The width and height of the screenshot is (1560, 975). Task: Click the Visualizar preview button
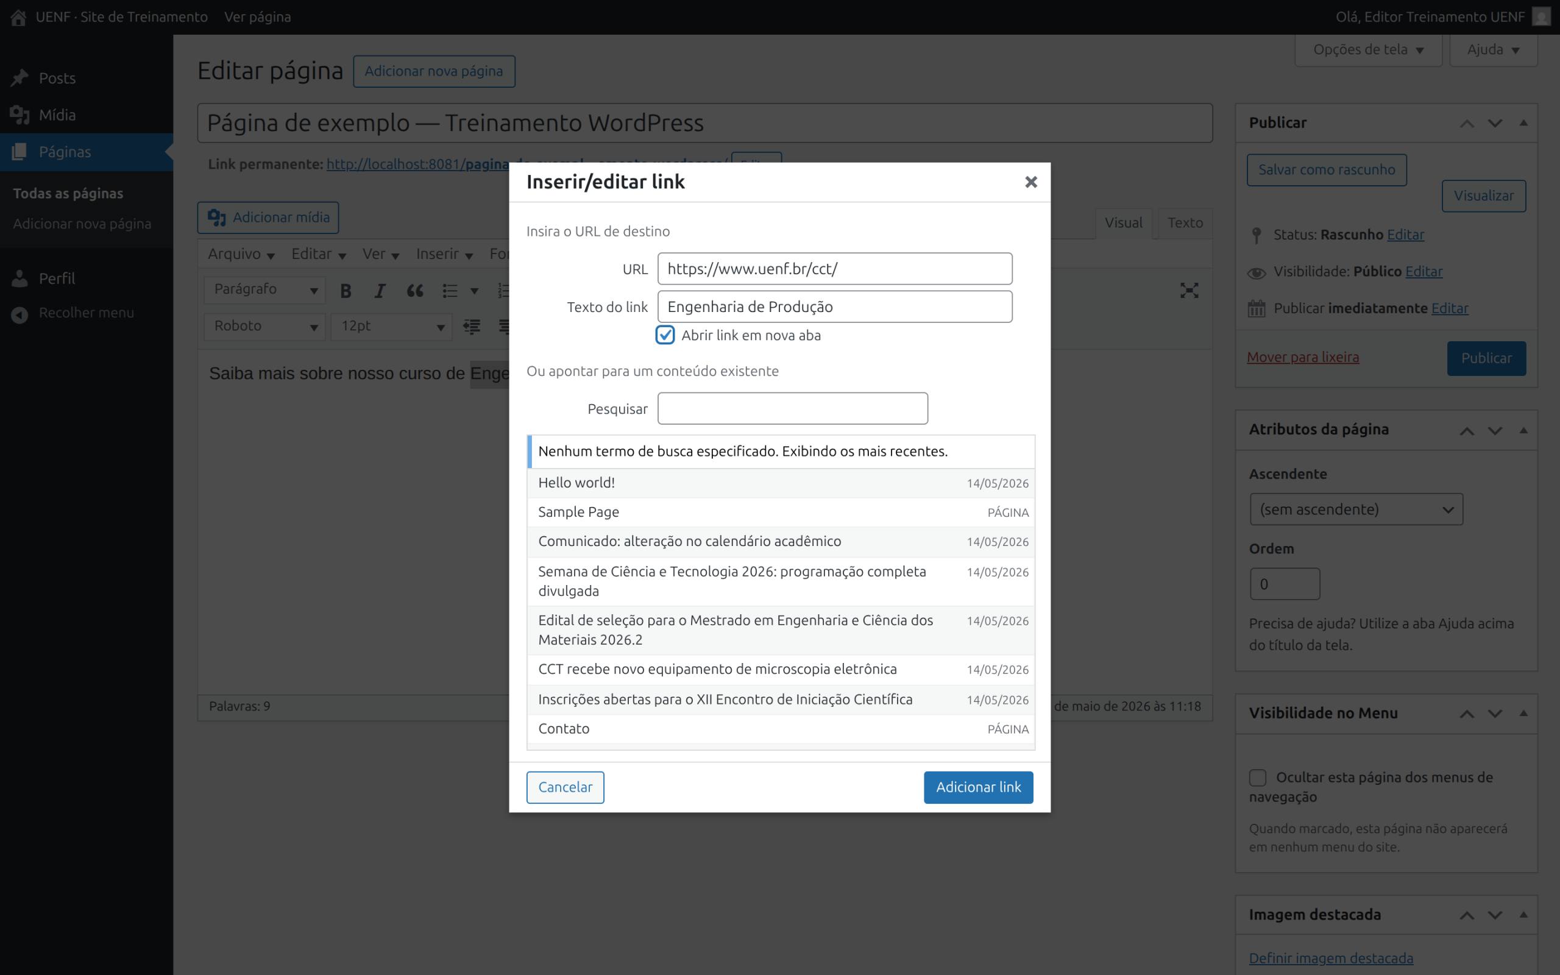(1483, 196)
